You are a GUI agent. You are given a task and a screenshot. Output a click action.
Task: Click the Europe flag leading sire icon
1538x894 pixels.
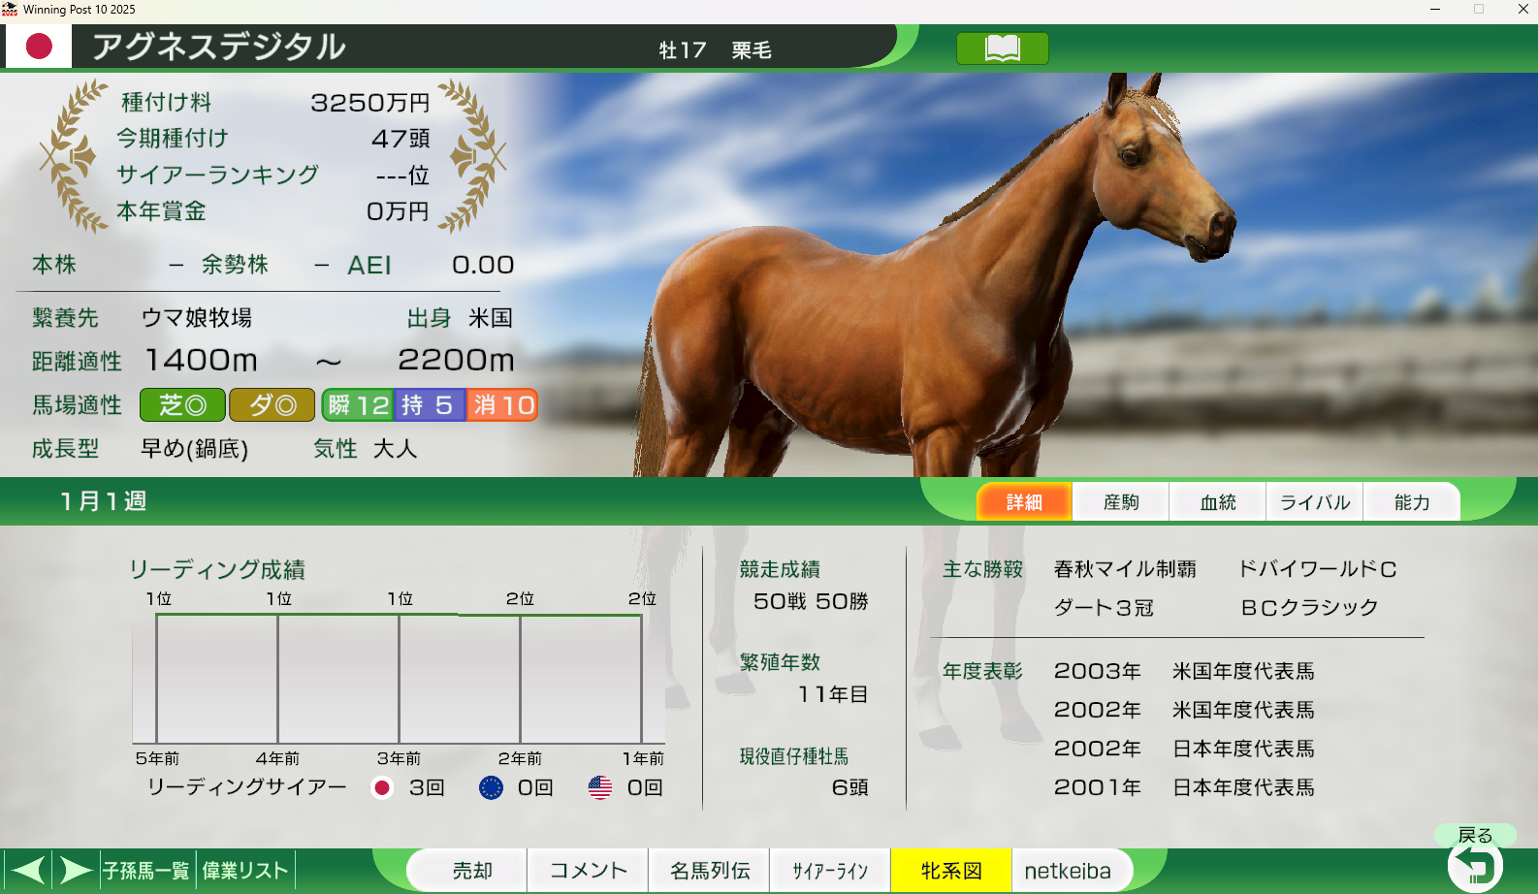click(491, 787)
